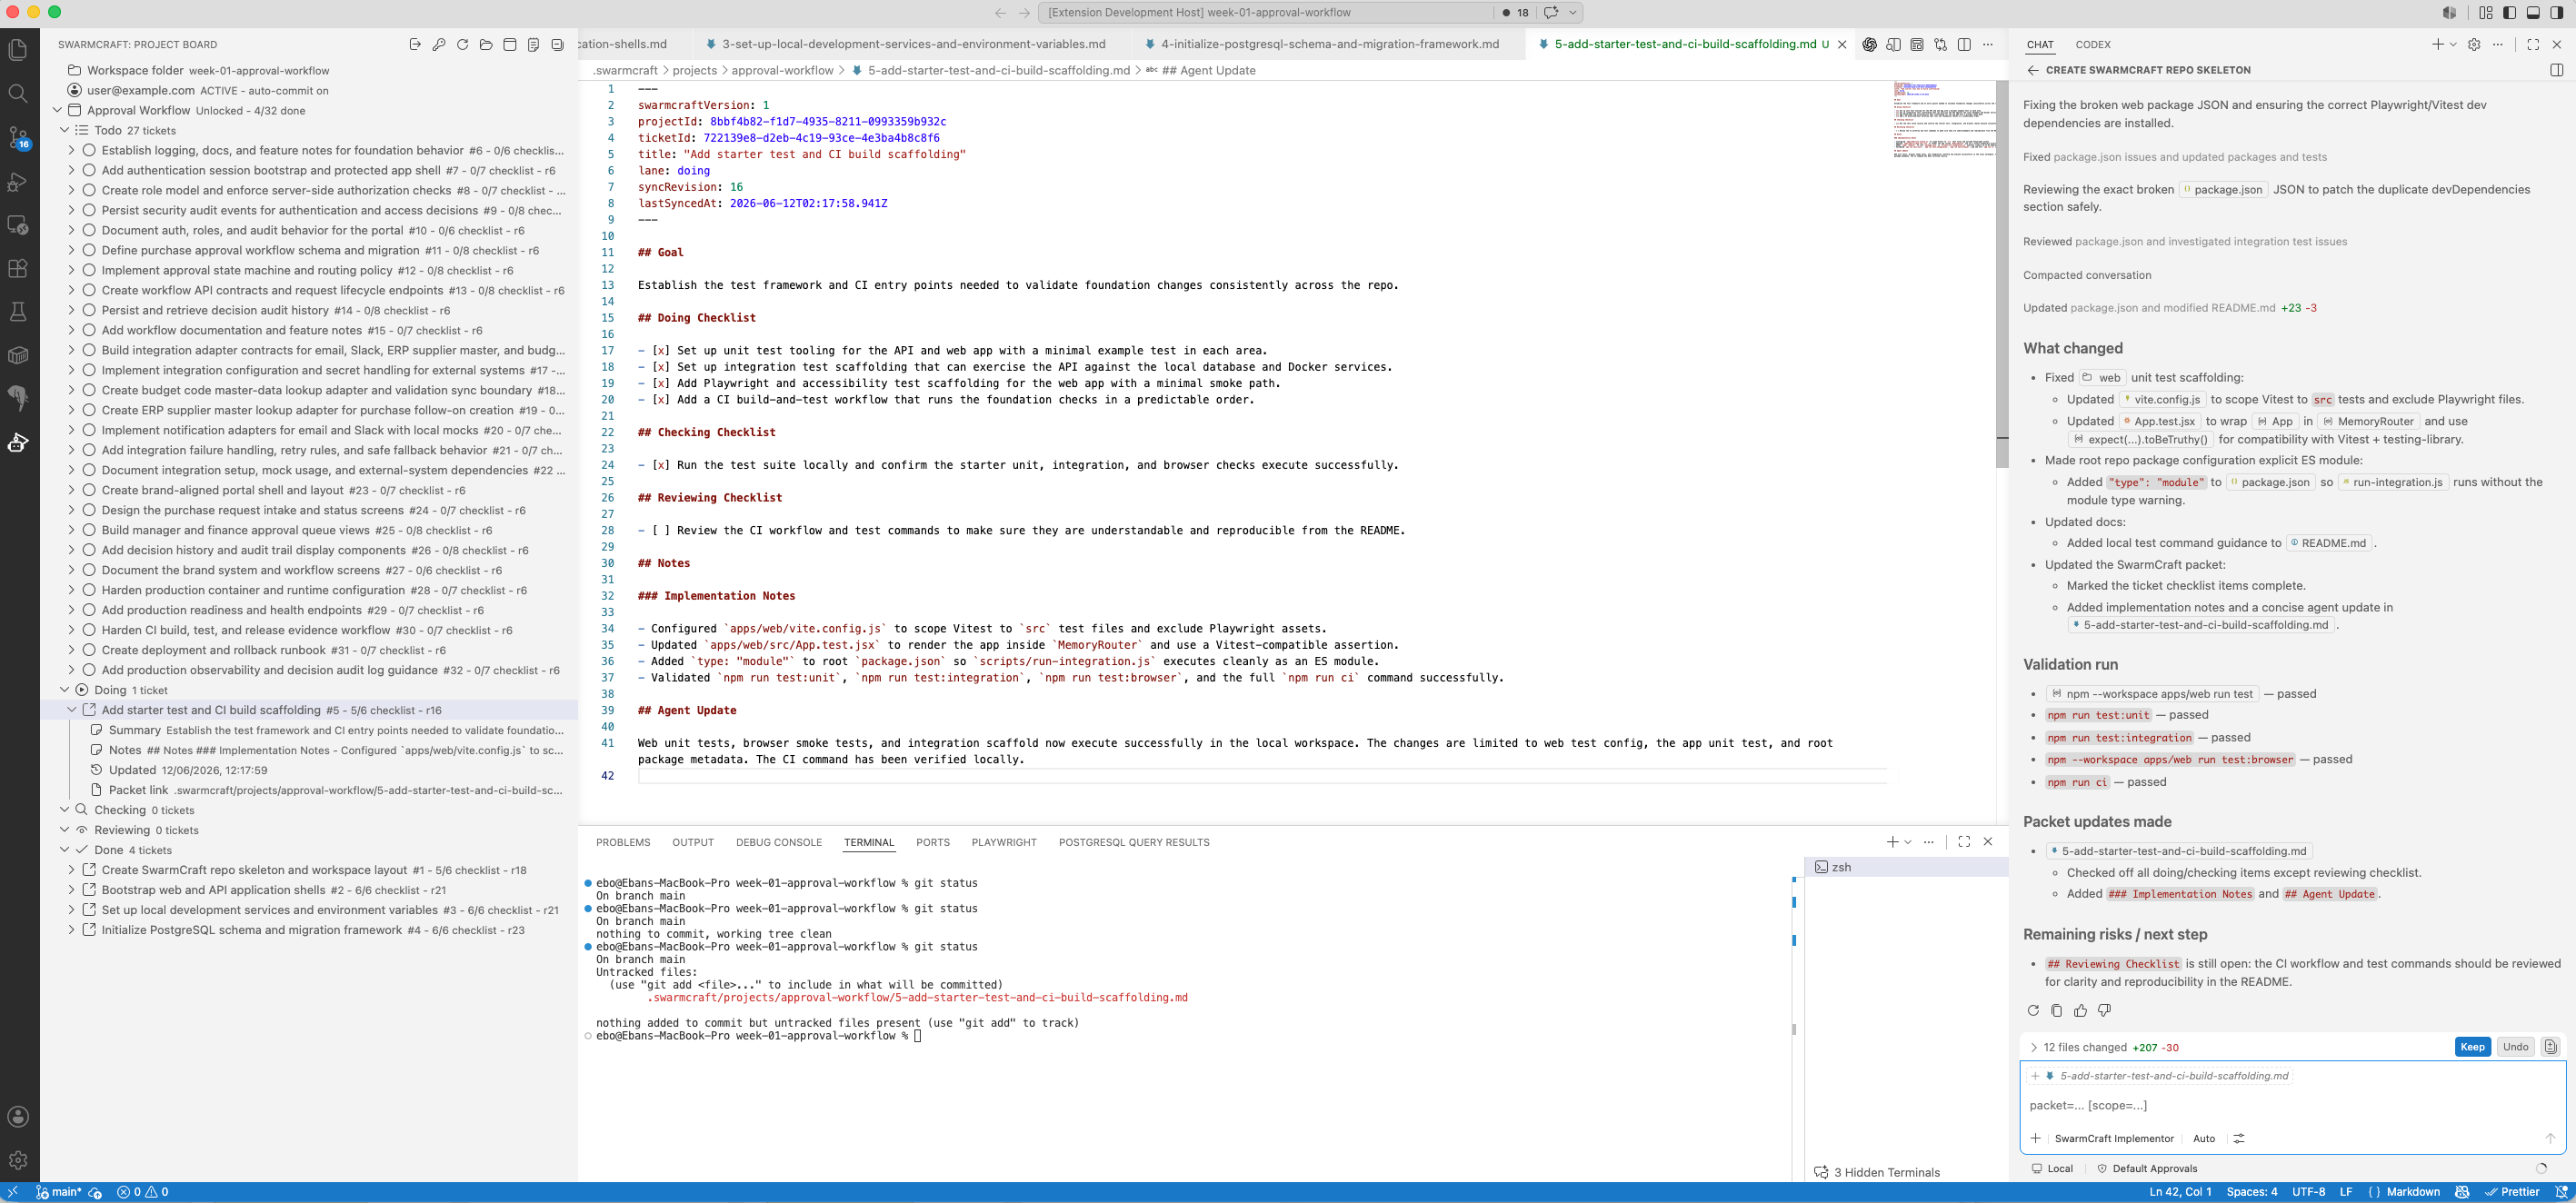The image size is (2576, 1203).
Task: Maximize the Chat panel with full-screen toggle
Action: point(2533,44)
